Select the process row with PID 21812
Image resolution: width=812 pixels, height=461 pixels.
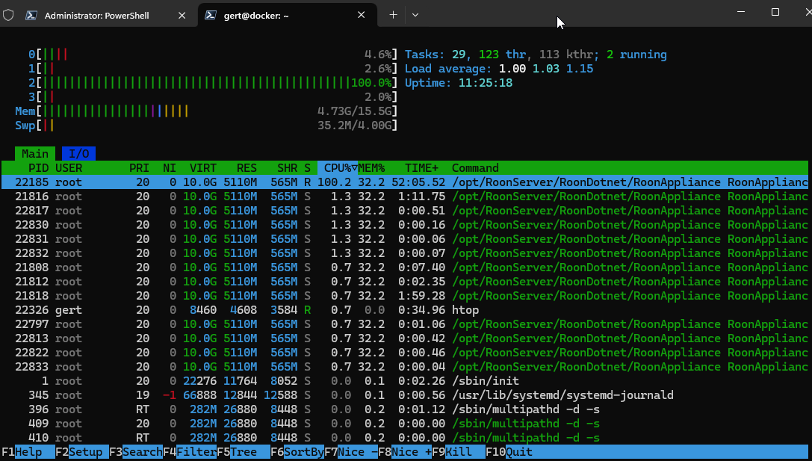(x=404, y=281)
